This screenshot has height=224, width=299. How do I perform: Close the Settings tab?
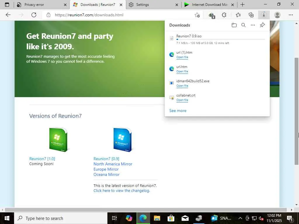177,5
